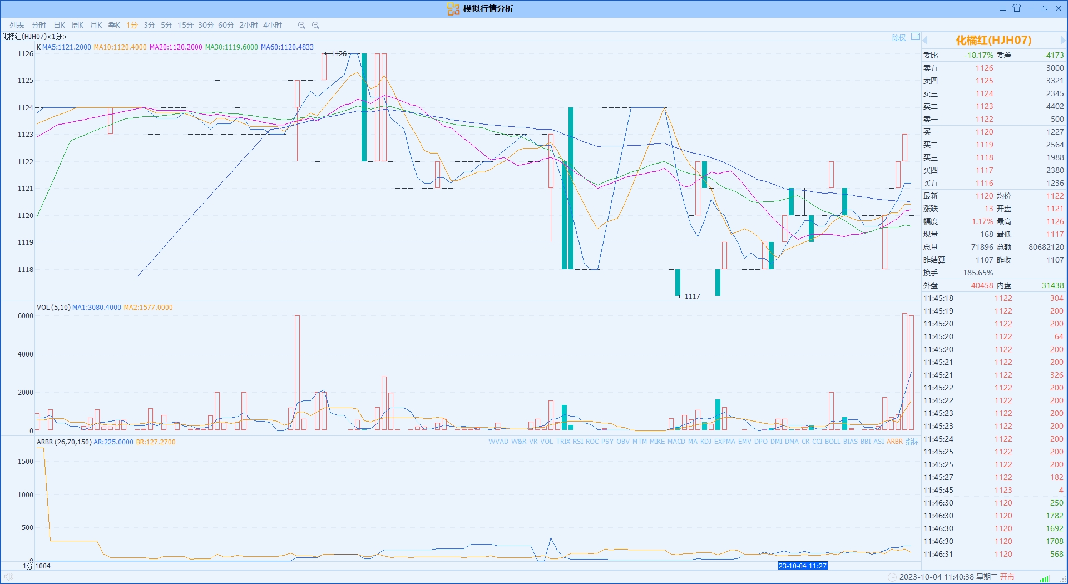Screen dimensions: 1068x584
Task: Switch indicator to EMV
Action: coord(745,442)
